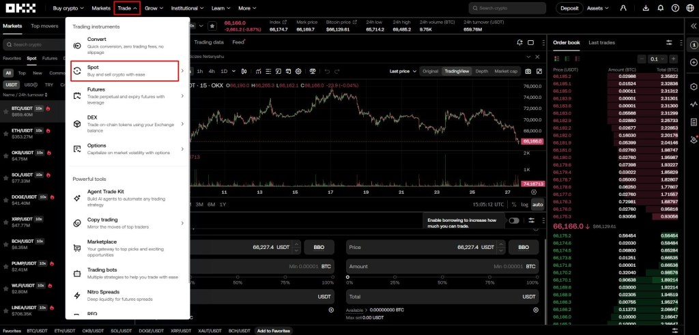Favorite SOL/USDT with its star

[5, 178]
